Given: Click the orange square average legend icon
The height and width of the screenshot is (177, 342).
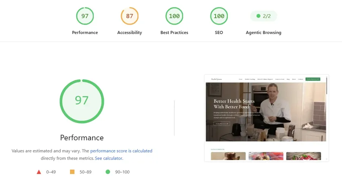Looking at the screenshot, I should coord(72,172).
